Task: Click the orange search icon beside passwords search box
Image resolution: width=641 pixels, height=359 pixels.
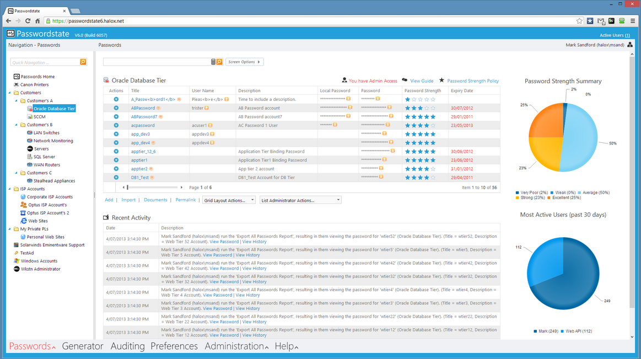Action: [219, 62]
